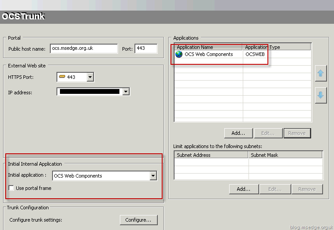Click Edit under the Applications list
334x230 pixels.
pos(268,133)
